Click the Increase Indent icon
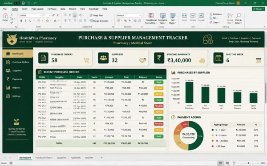Screen dimensions: 267x166 coord(85,21)
